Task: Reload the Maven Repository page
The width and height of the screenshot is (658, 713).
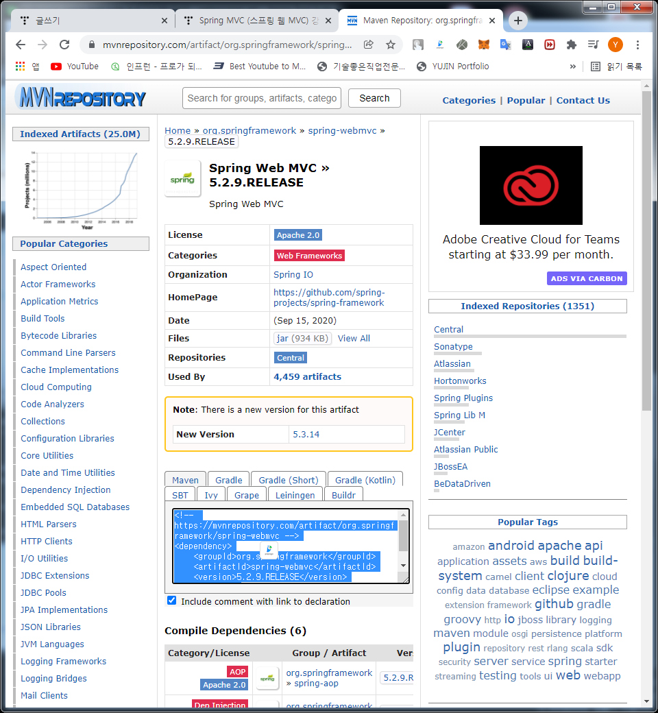Action: pyautogui.click(x=64, y=45)
